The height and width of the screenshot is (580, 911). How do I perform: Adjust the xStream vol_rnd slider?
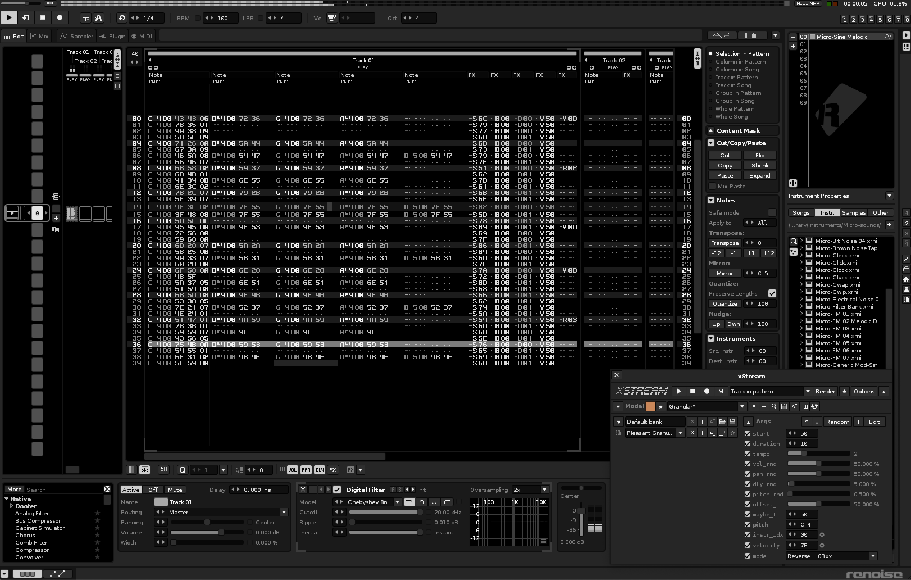pyautogui.click(x=819, y=464)
